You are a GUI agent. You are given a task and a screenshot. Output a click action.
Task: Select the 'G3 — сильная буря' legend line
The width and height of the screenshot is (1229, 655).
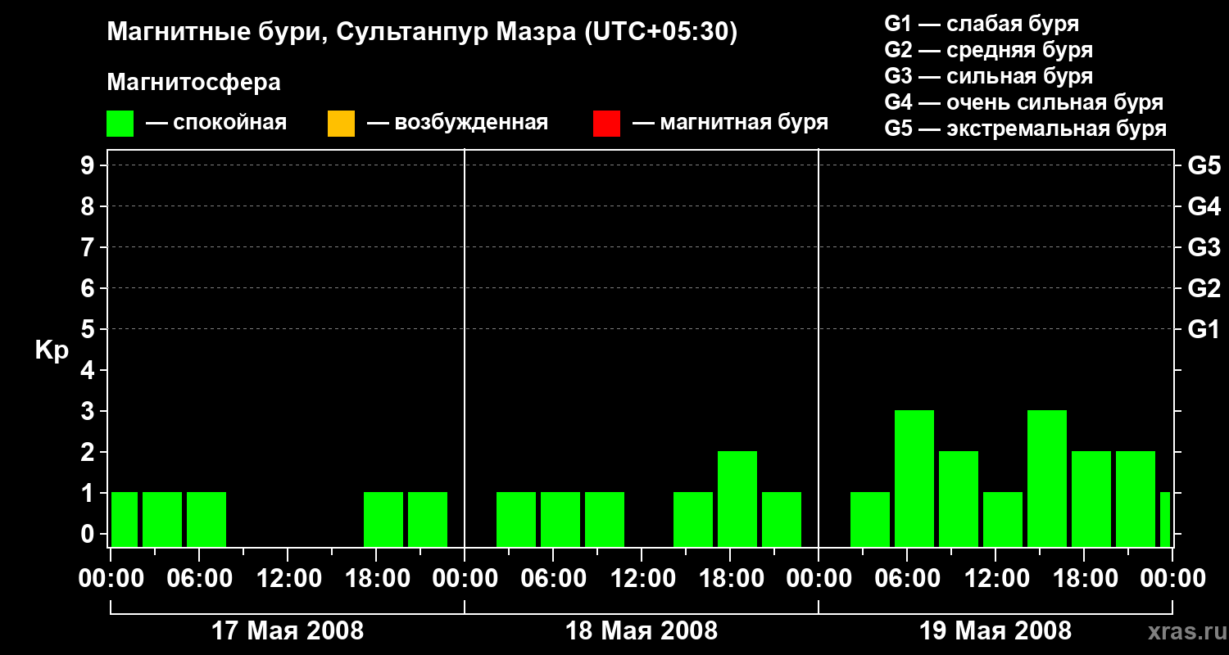click(x=989, y=76)
